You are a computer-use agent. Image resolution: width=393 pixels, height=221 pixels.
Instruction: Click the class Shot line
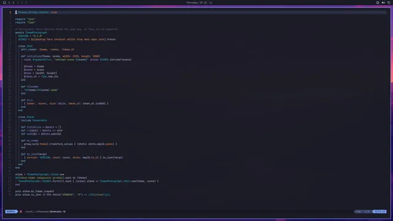(x=25, y=46)
